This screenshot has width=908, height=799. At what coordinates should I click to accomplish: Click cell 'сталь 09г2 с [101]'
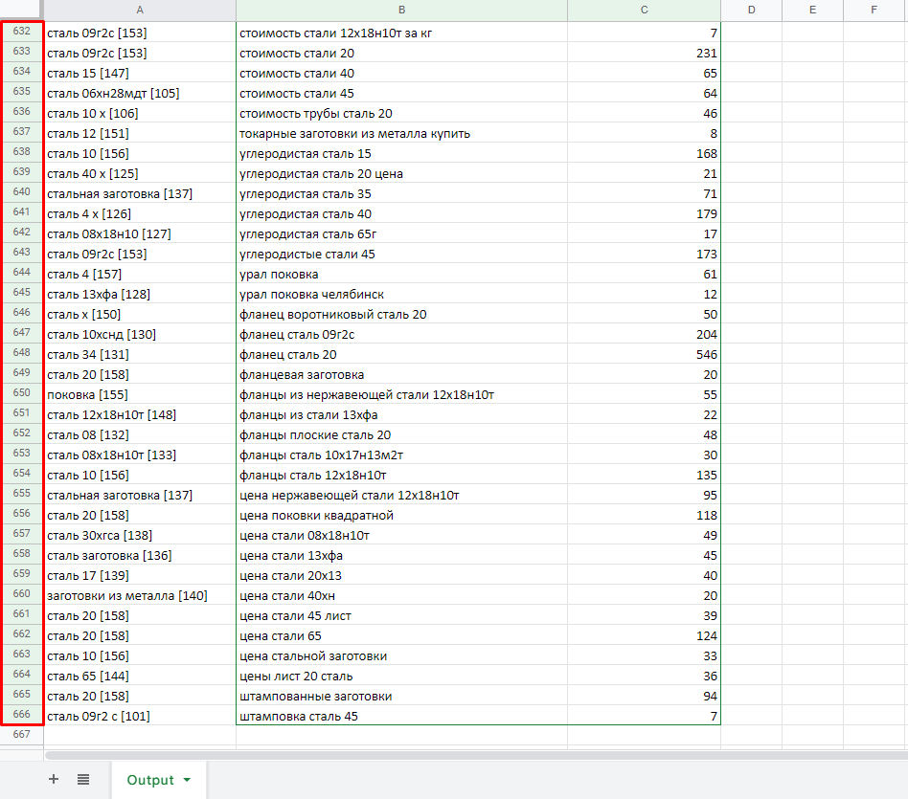[x=140, y=717]
